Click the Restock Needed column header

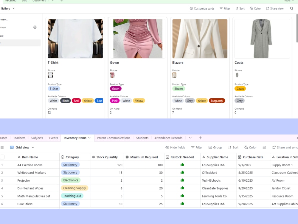[182, 157]
